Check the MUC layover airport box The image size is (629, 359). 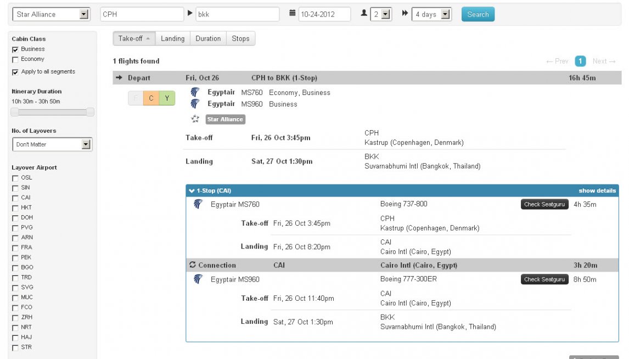(x=15, y=298)
